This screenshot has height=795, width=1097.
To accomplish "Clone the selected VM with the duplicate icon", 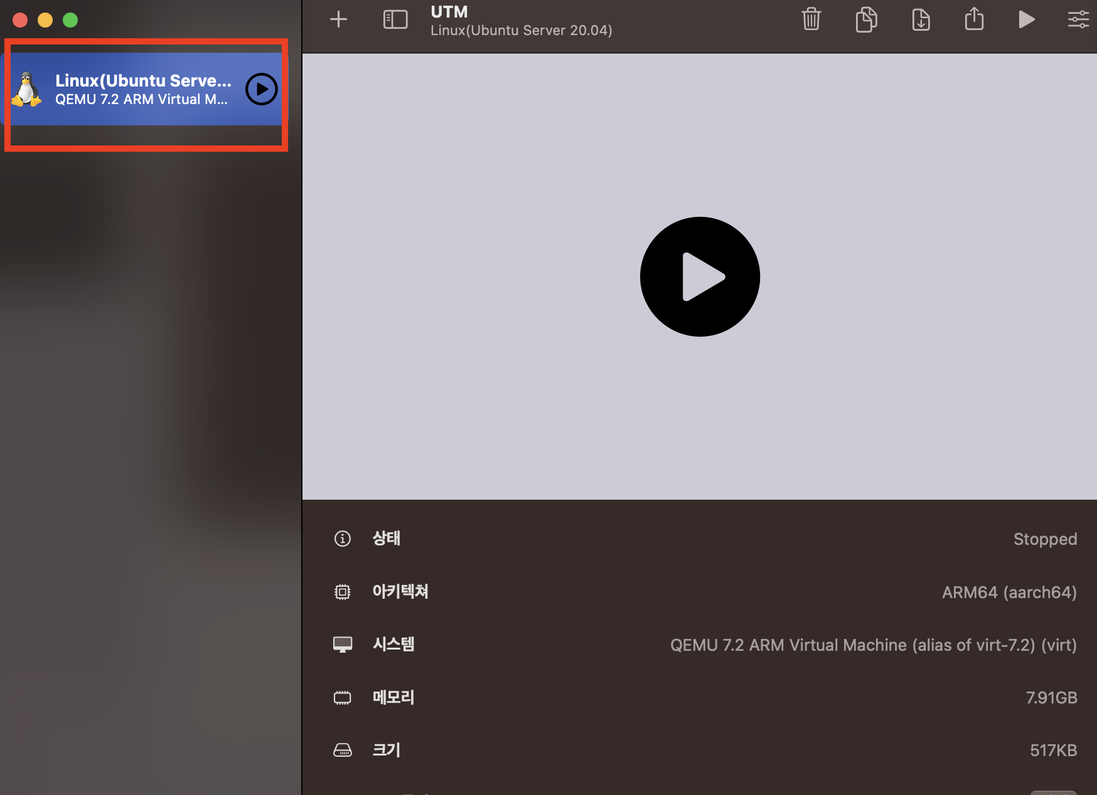I will tap(866, 19).
